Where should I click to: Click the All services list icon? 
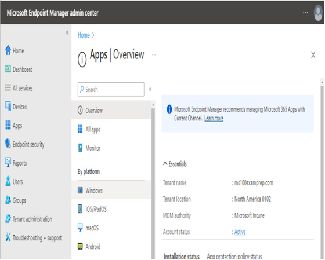click(x=8, y=87)
